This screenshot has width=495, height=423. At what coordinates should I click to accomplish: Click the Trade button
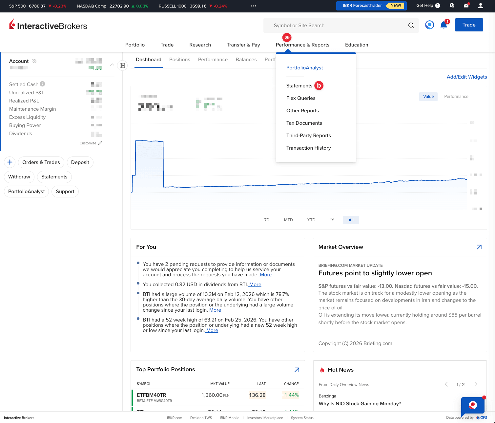(469, 25)
